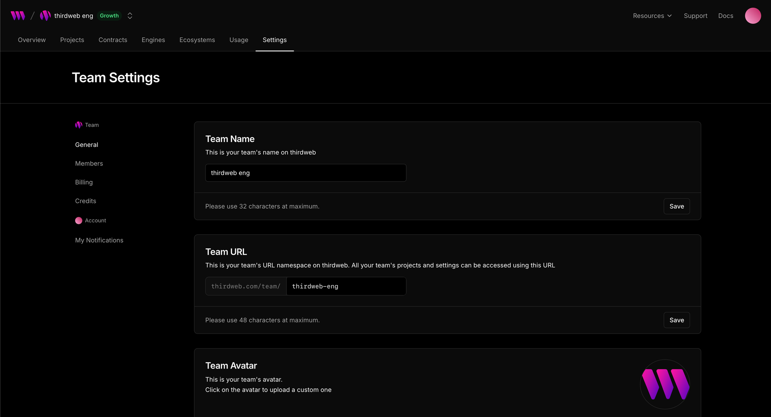Expand the Resources dropdown menu

[x=652, y=16]
